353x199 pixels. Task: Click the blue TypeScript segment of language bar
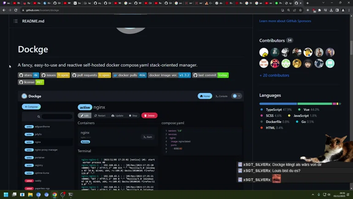tap(278, 104)
